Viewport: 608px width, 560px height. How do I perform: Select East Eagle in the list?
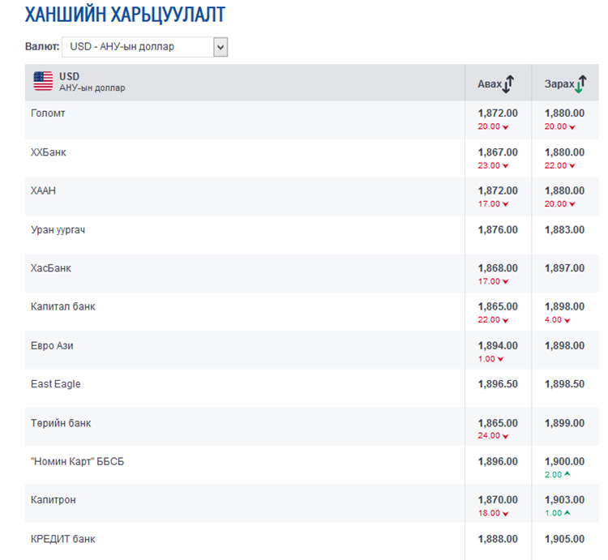(56, 384)
